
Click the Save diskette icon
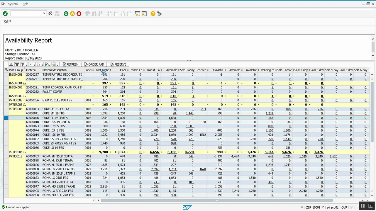57,13
